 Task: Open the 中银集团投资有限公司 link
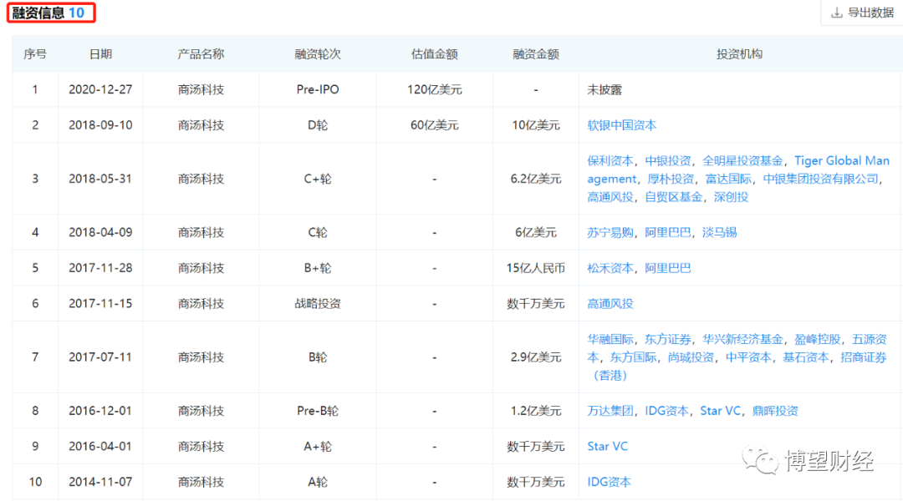821,179
